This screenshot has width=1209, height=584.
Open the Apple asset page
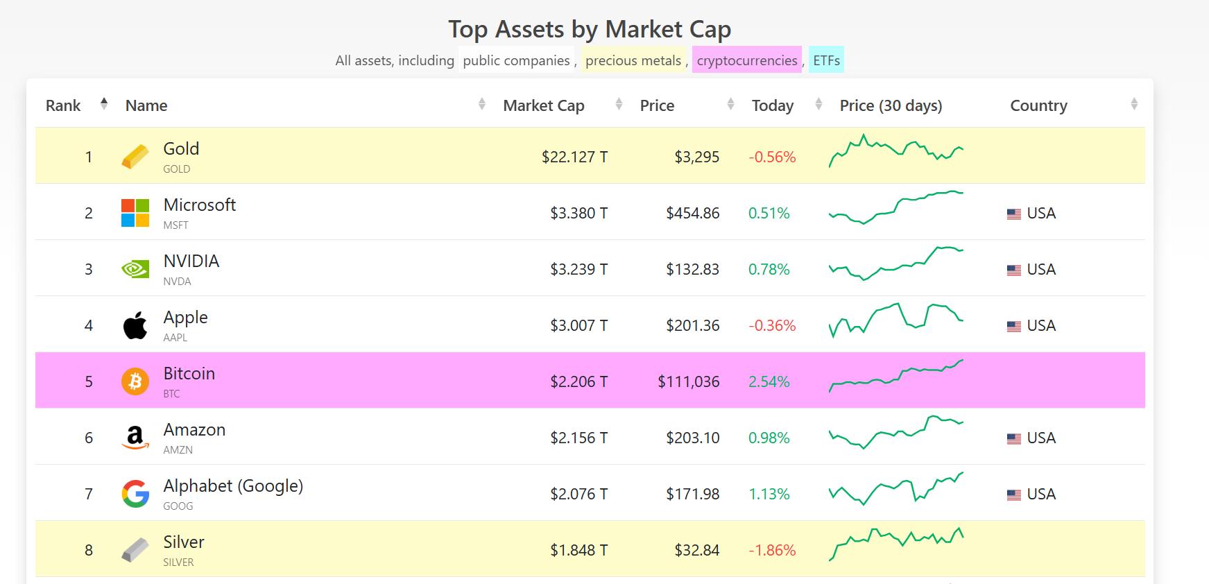[186, 317]
